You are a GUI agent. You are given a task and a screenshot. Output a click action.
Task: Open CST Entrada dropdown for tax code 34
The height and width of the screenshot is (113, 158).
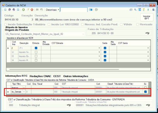(99, 60)
